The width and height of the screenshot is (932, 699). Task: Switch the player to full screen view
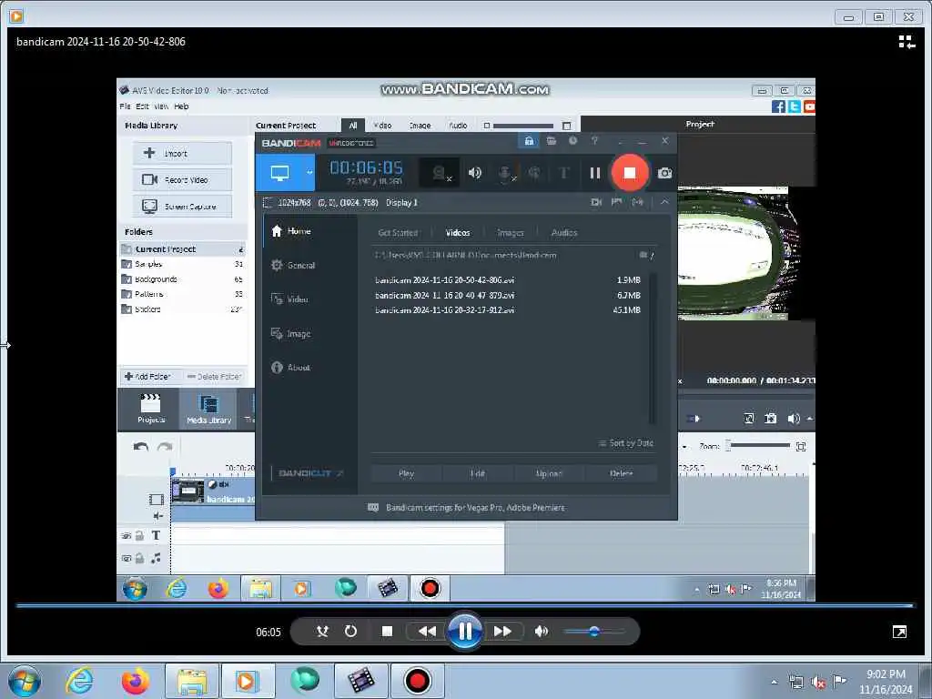[900, 632]
